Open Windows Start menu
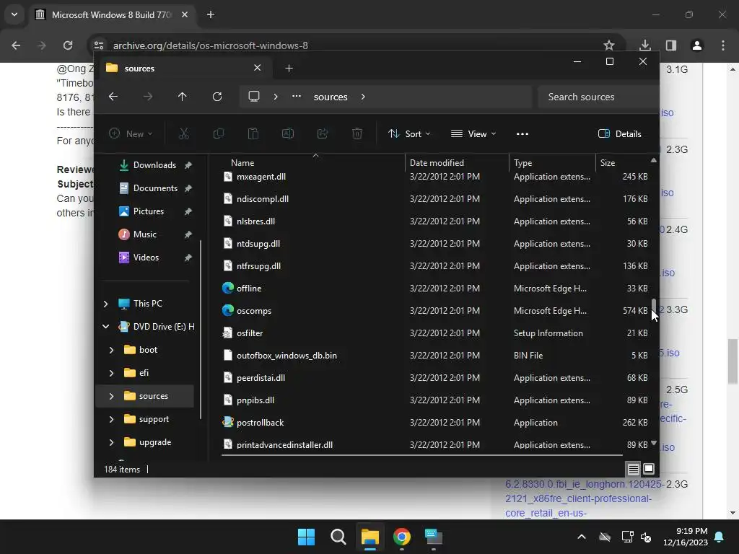 (306, 537)
